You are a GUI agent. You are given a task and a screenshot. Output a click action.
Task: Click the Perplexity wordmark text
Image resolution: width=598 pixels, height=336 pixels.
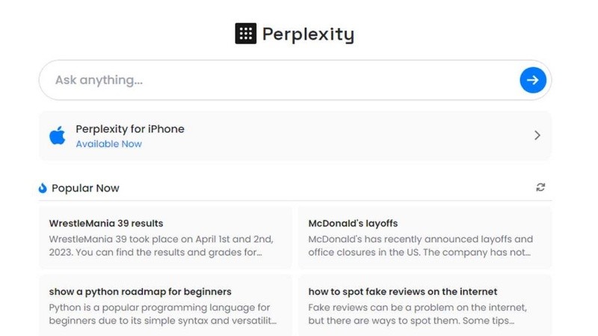point(308,34)
